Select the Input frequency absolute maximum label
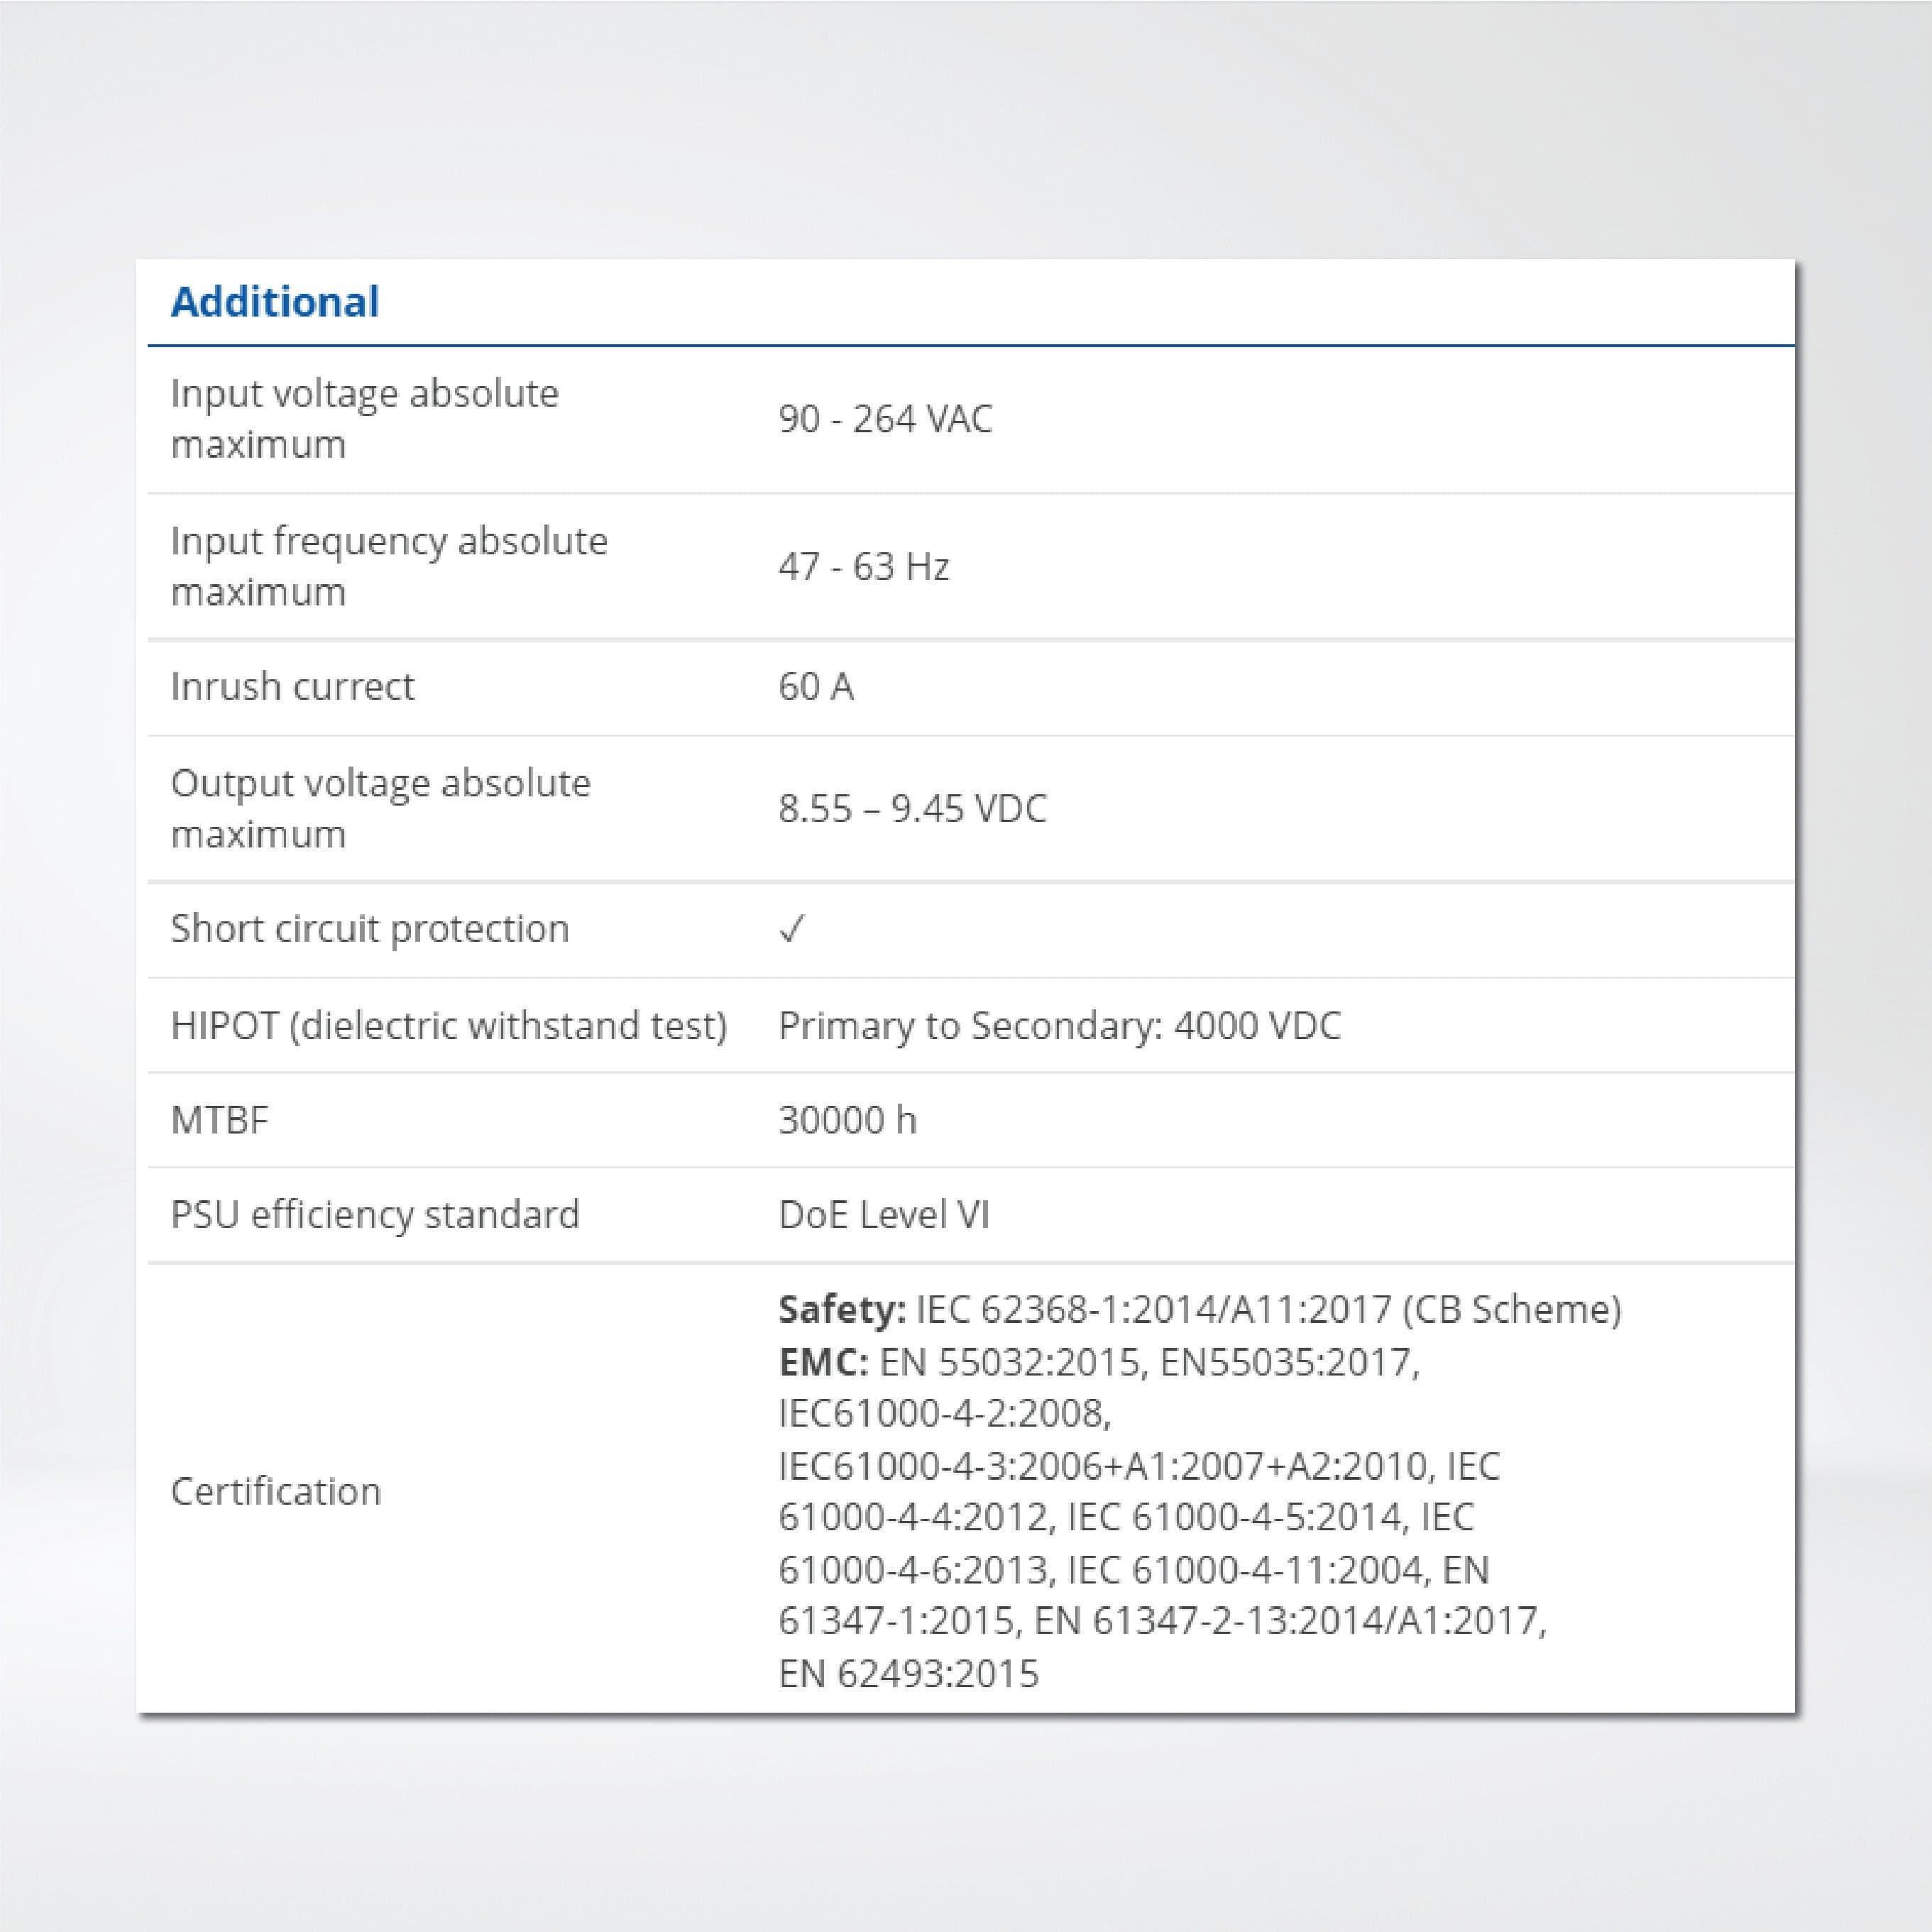Viewport: 1932px width, 1932px height. coord(389,566)
